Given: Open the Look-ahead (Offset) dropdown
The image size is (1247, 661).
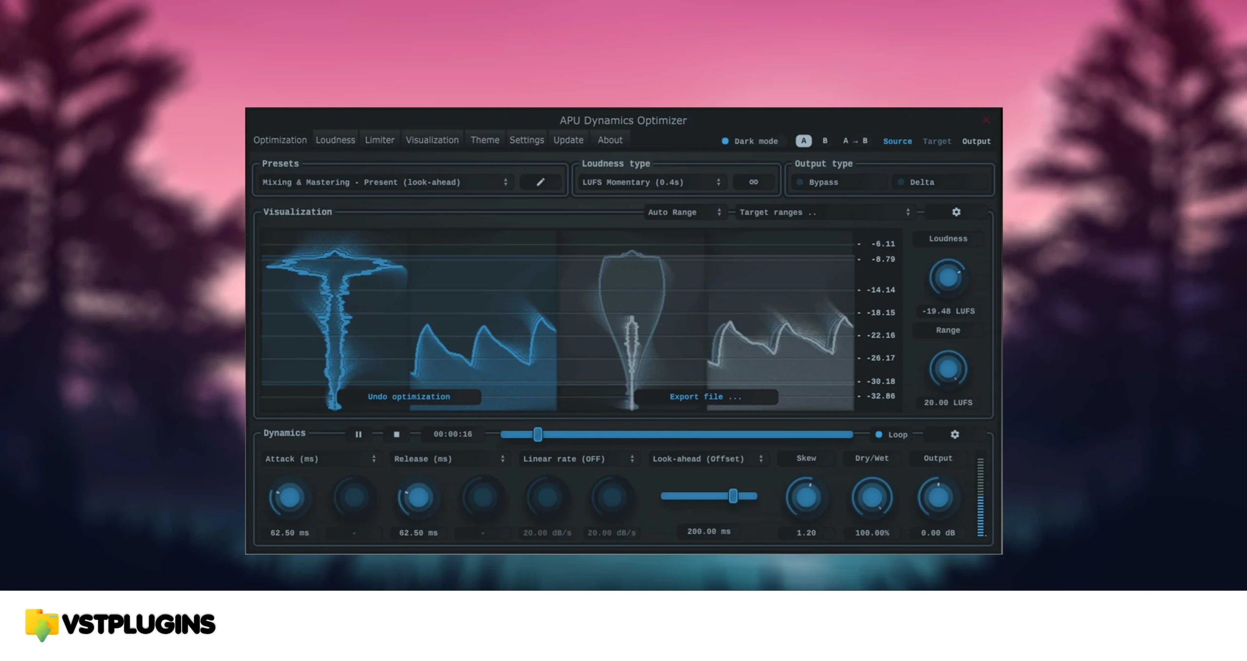Looking at the screenshot, I should tap(708, 459).
